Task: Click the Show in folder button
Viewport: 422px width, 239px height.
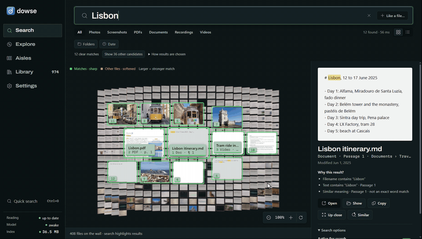Action: [354, 203]
